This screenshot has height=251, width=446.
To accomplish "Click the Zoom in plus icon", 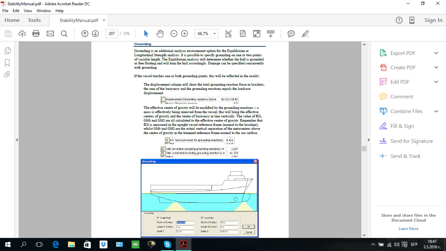I will coord(184,34).
